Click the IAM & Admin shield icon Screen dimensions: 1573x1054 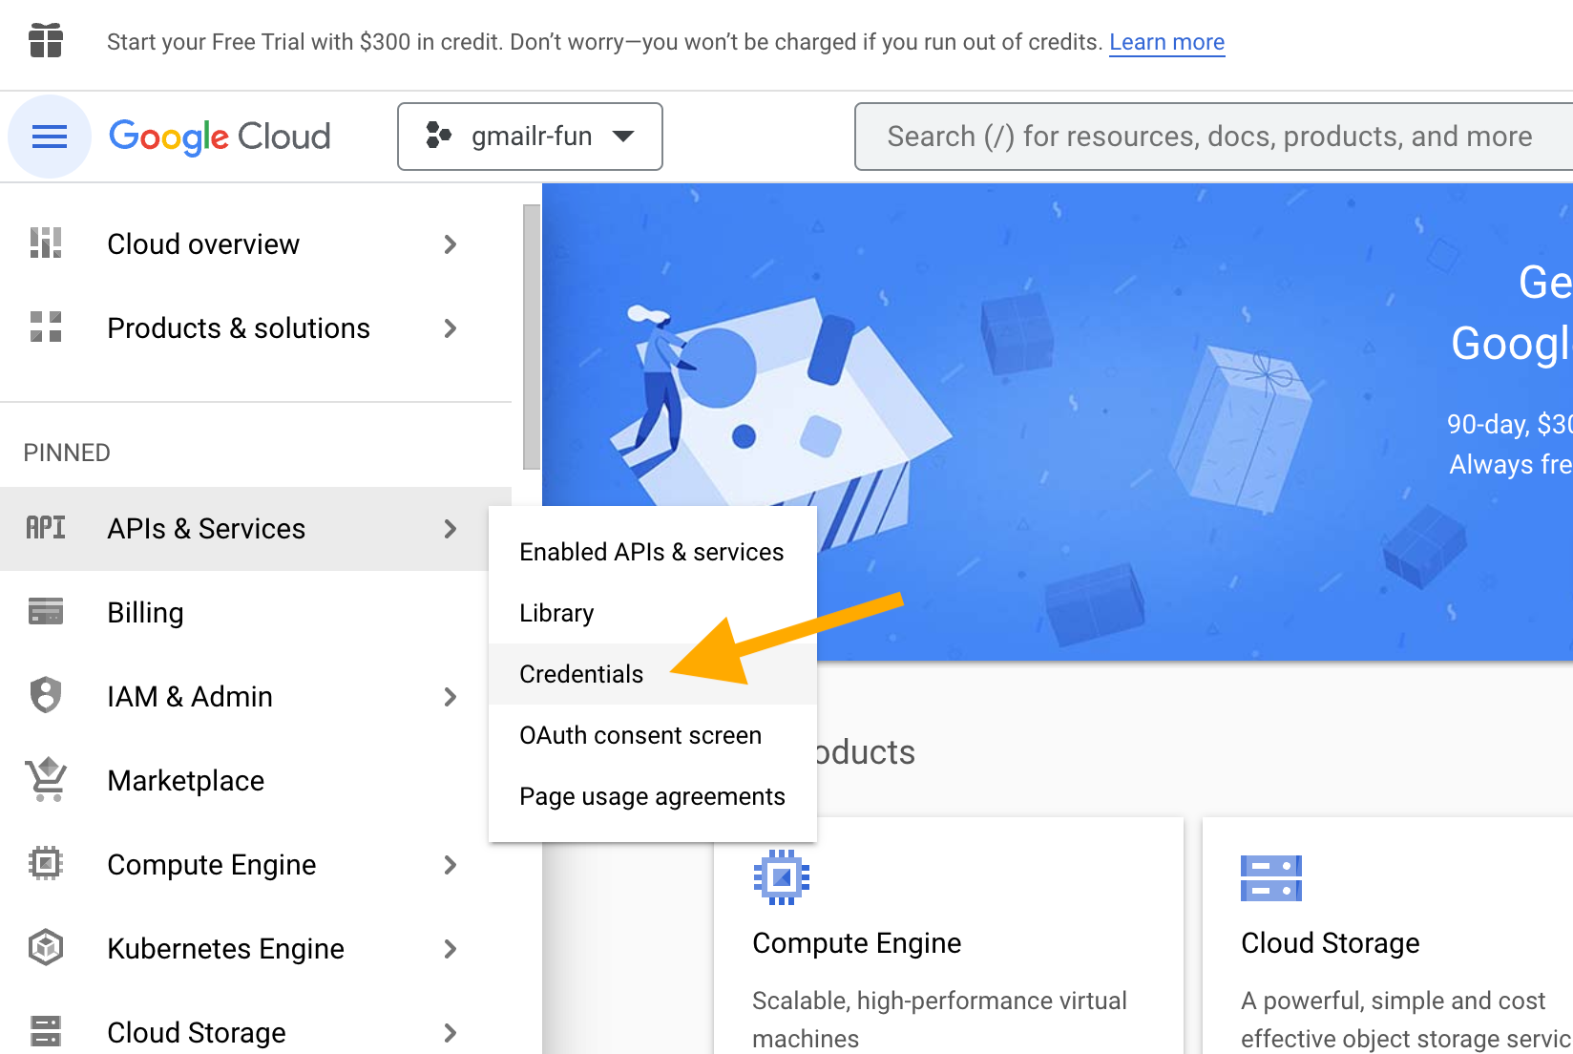click(44, 696)
